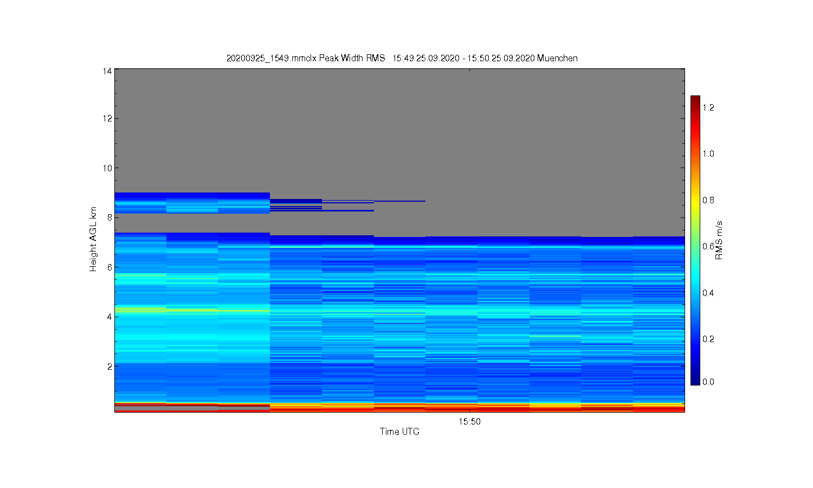Click the 15:50 time axis label
Viewport: 813px width, 488px height.
coord(469,421)
